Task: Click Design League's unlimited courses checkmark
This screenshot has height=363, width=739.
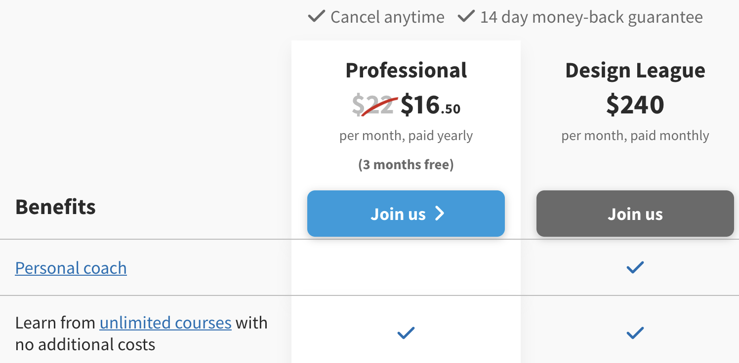Action: coord(635,333)
